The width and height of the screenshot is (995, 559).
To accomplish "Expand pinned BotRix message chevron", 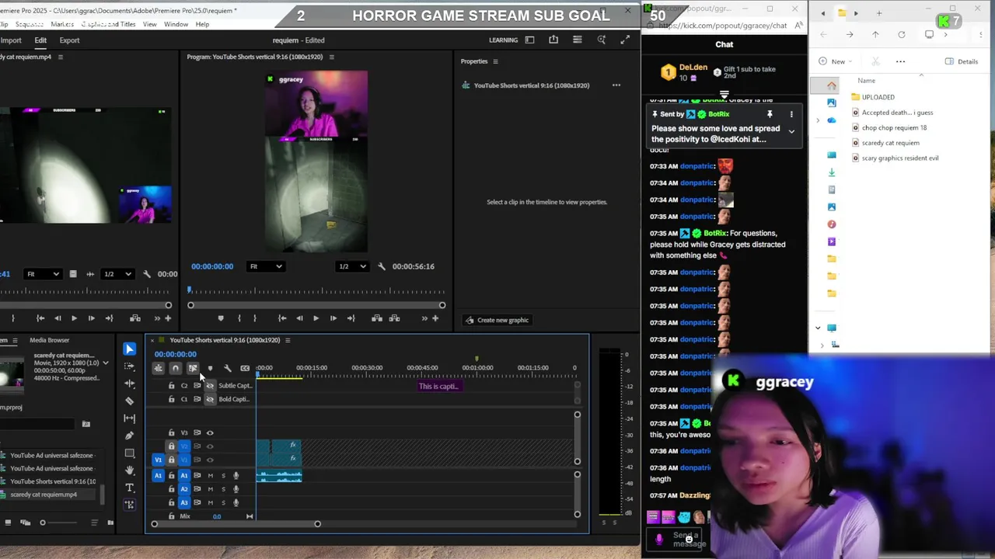I will point(791,131).
